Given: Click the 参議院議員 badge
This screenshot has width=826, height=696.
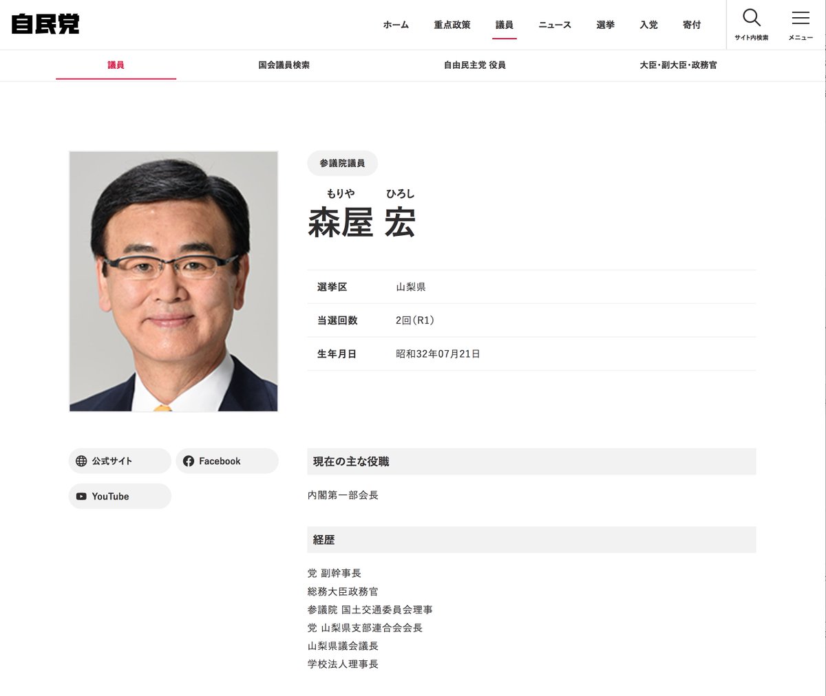Looking at the screenshot, I should (x=342, y=163).
